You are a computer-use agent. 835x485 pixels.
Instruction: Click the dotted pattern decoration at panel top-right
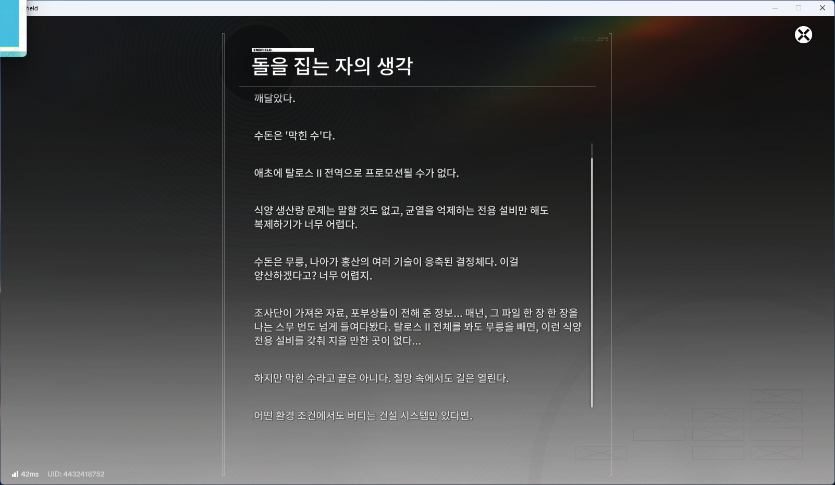click(x=603, y=39)
